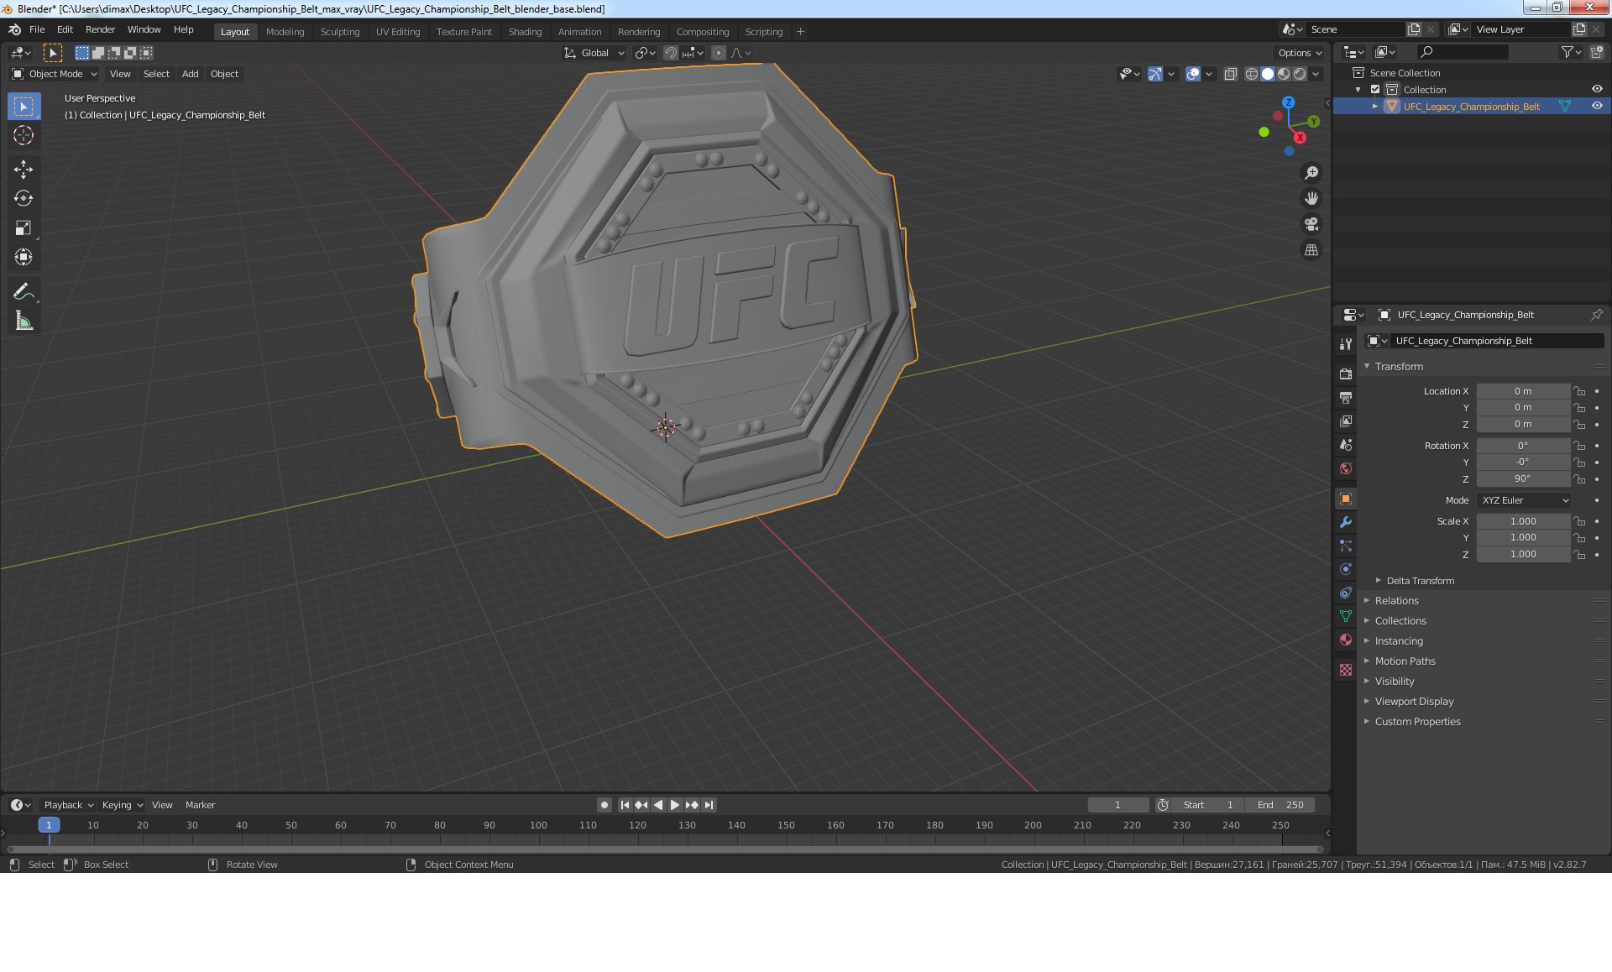Open Output properties tab
Screen dimensions: 1612x972
coord(1346,397)
